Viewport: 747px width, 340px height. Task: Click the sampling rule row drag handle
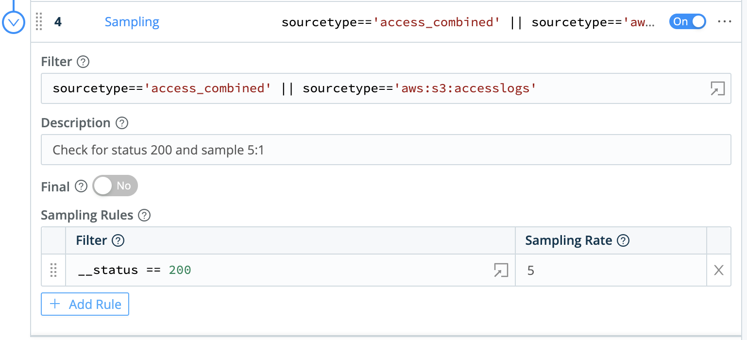coord(53,271)
